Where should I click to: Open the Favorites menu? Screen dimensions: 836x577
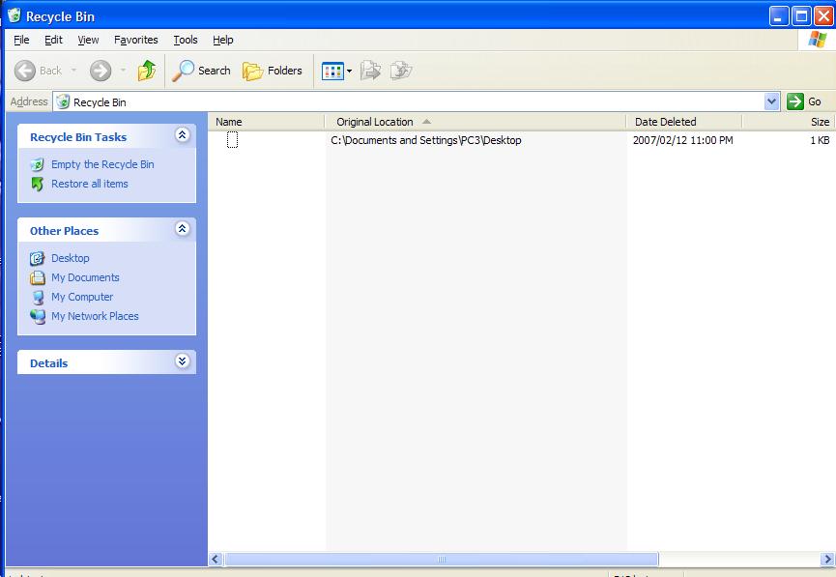(x=135, y=40)
